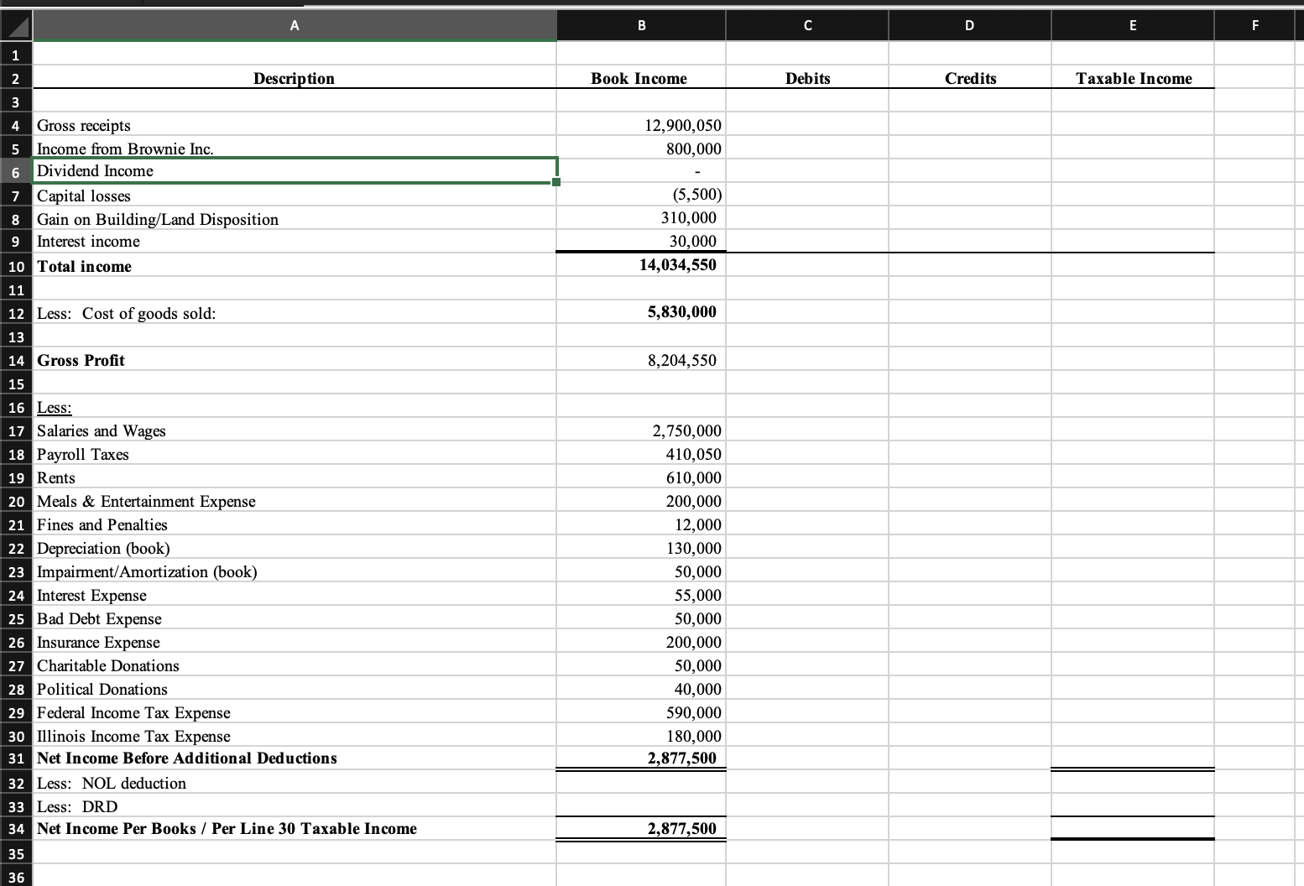Click the fill handle on the Dividend Income cell
The image size is (1304, 886).
[556, 181]
